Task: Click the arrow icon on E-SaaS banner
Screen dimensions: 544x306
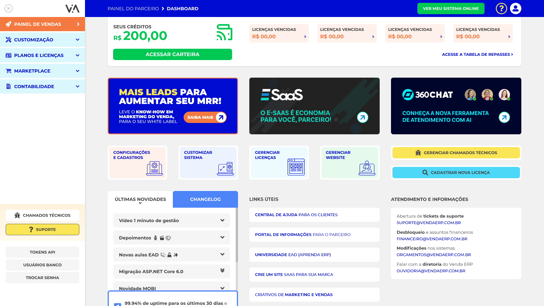Action: pyautogui.click(x=362, y=117)
